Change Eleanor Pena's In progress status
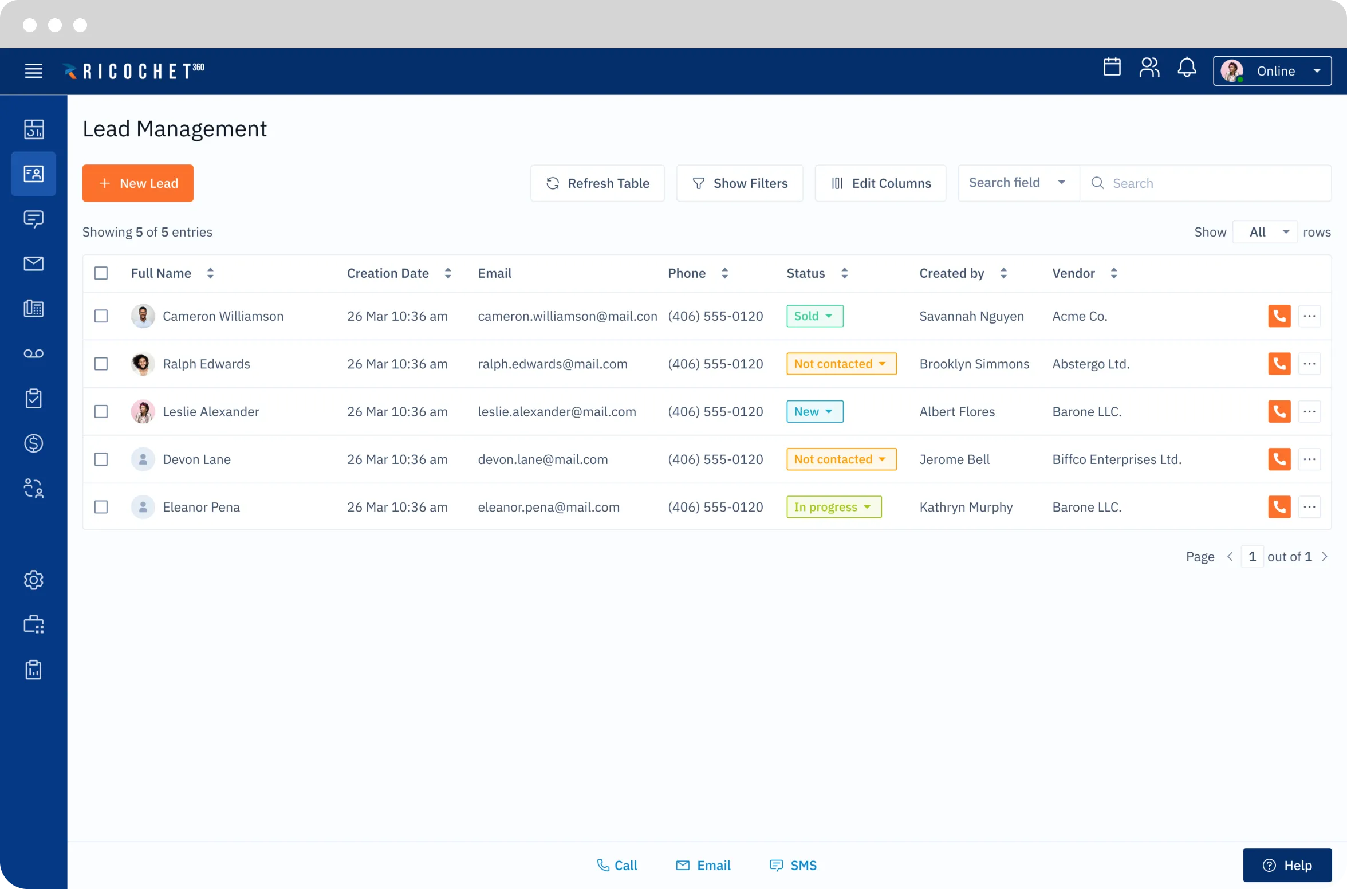The image size is (1347, 889). (834, 507)
